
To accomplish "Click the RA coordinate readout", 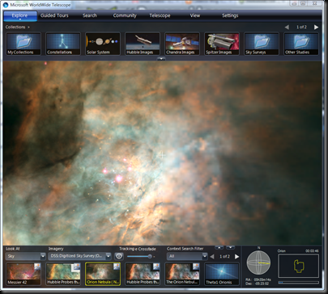I will (x=258, y=279).
